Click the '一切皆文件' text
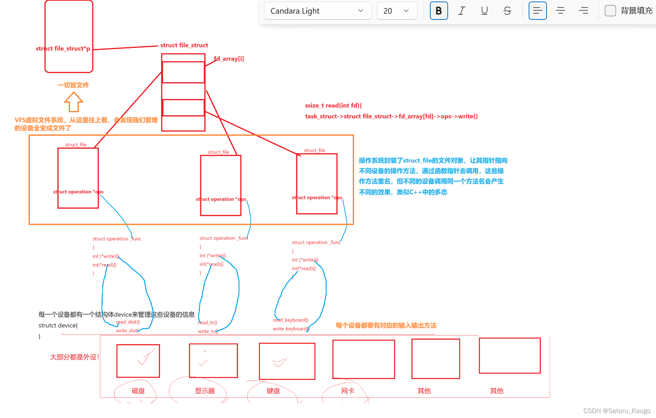Image resolution: width=656 pixels, height=418 pixels. pyautogui.click(x=73, y=85)
